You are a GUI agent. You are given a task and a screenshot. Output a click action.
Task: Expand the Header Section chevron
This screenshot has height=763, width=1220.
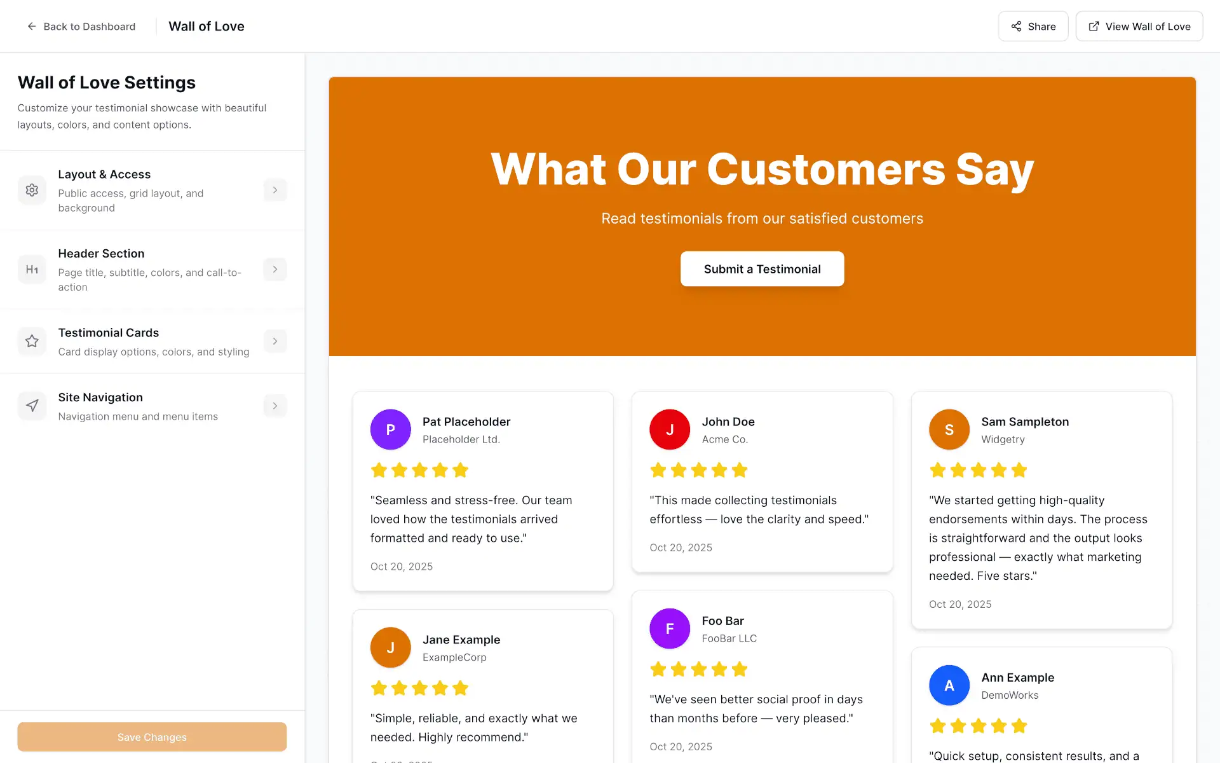[x=274, y=269]
